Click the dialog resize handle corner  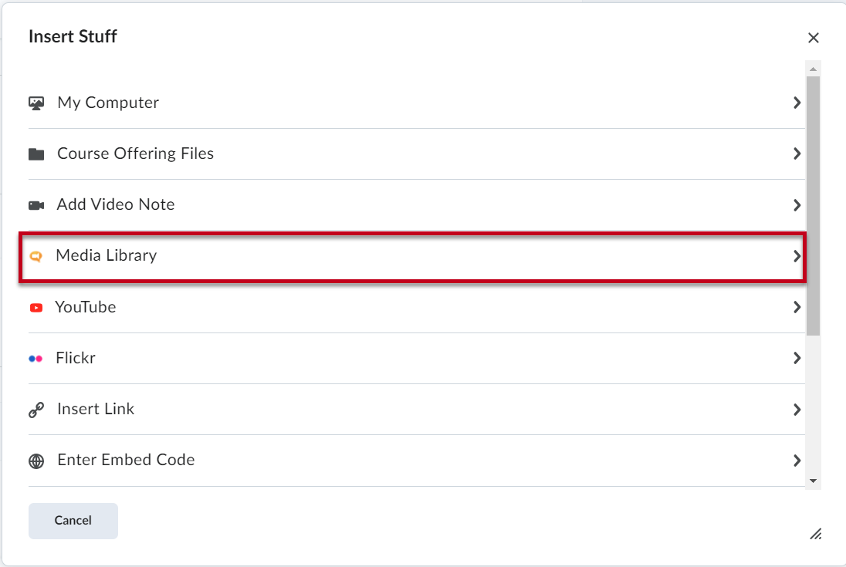(816, 534)
